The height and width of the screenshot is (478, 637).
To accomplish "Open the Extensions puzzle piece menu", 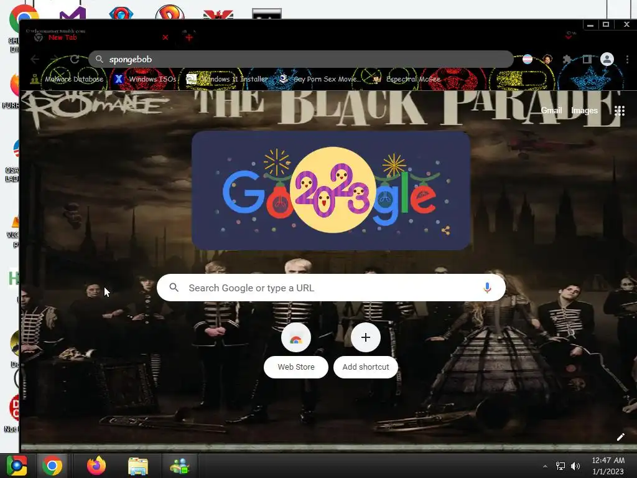I will click(x=567, y=59).
